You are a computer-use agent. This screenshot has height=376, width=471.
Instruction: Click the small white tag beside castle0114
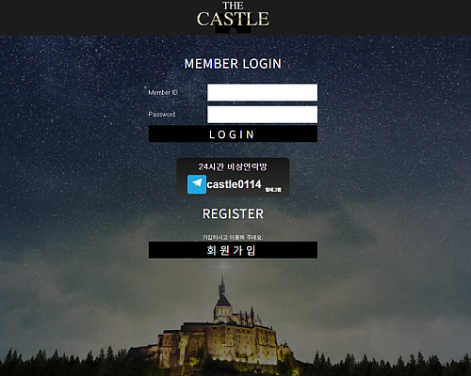273,190
